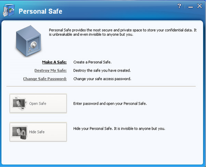206x167 pixels.
Task: Click 'Enter password and open your Personal Safe.' text
Action: (x=110, y=104)
